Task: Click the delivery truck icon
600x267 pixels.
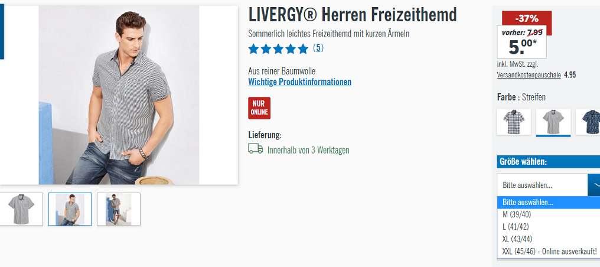Action: coord(256,149)
